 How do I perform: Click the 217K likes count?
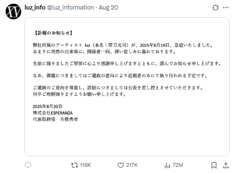(132, 165)
